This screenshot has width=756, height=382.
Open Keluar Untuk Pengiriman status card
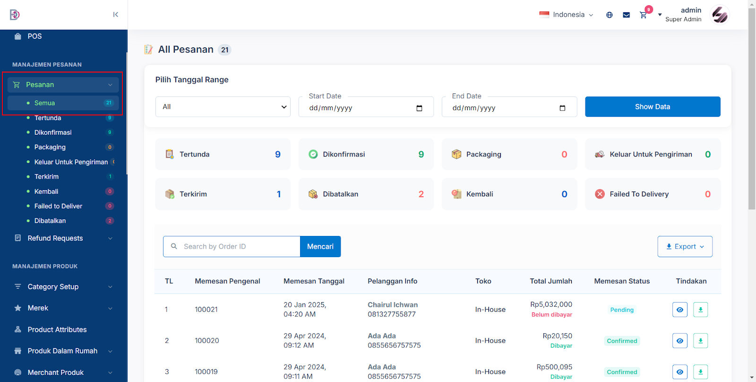(653, 154)
